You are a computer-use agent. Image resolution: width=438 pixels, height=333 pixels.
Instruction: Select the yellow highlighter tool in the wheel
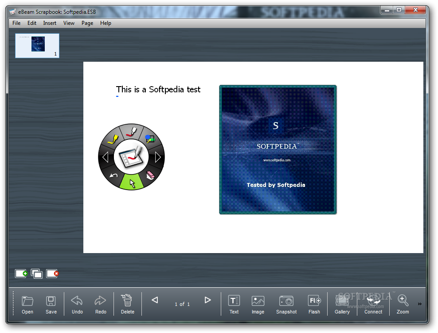(112, 139)
